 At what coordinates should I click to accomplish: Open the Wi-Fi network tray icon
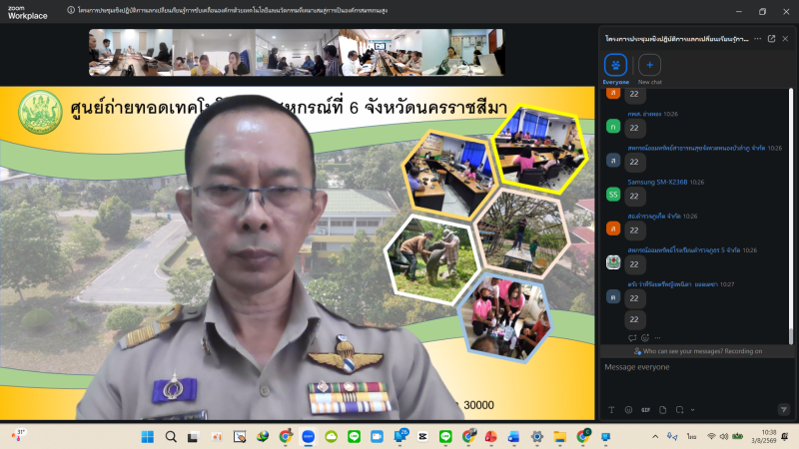[711, 436]
